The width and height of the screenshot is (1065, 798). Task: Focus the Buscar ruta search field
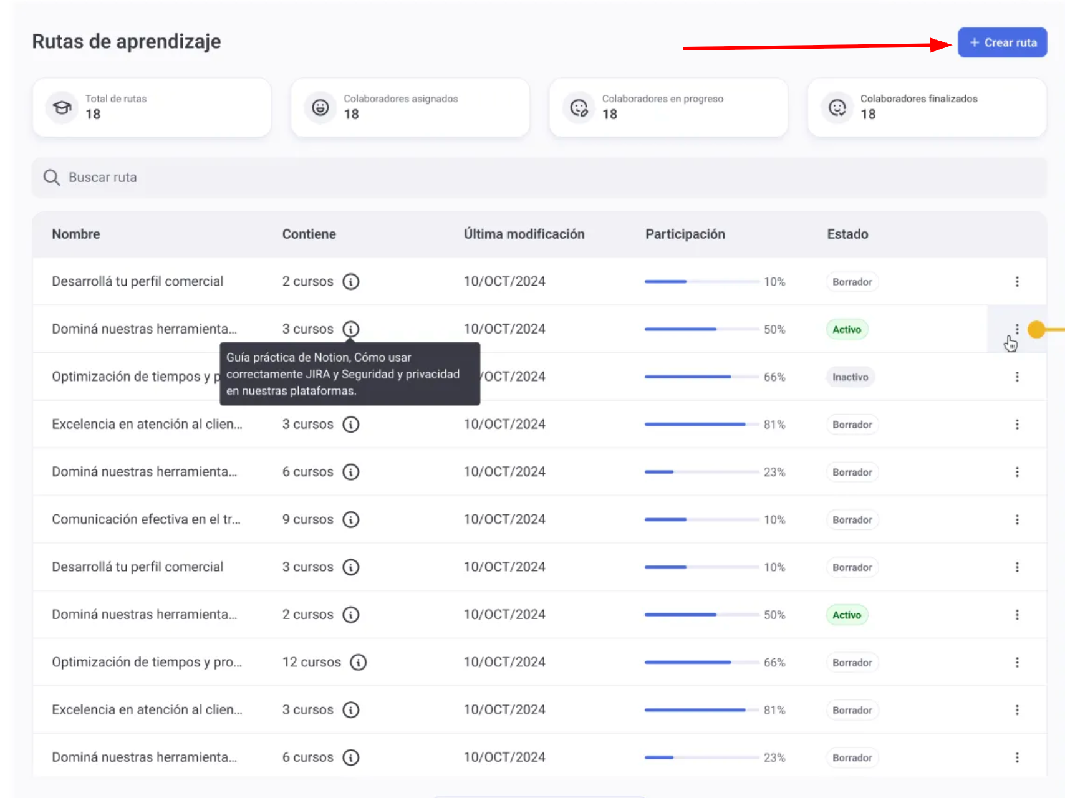pyautogui.click(x=539, y=178)
